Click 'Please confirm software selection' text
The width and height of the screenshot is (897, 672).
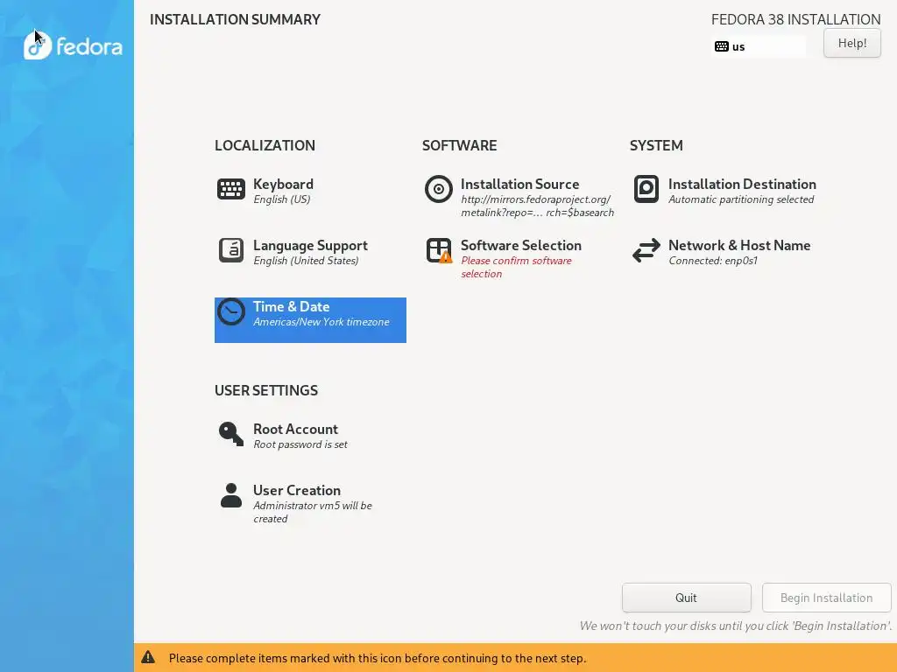tap(516, 267)
